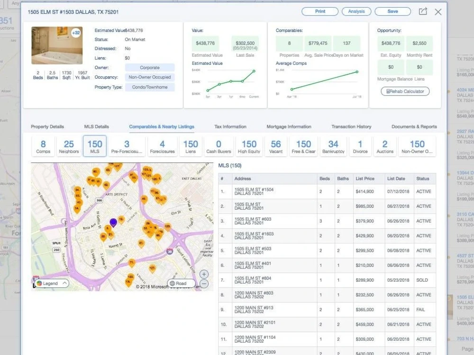
Task: Select the 150 High Equity tile
Action: point(249,146)
